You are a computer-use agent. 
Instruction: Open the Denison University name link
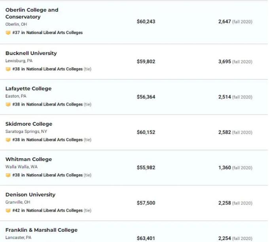(30, 195)
